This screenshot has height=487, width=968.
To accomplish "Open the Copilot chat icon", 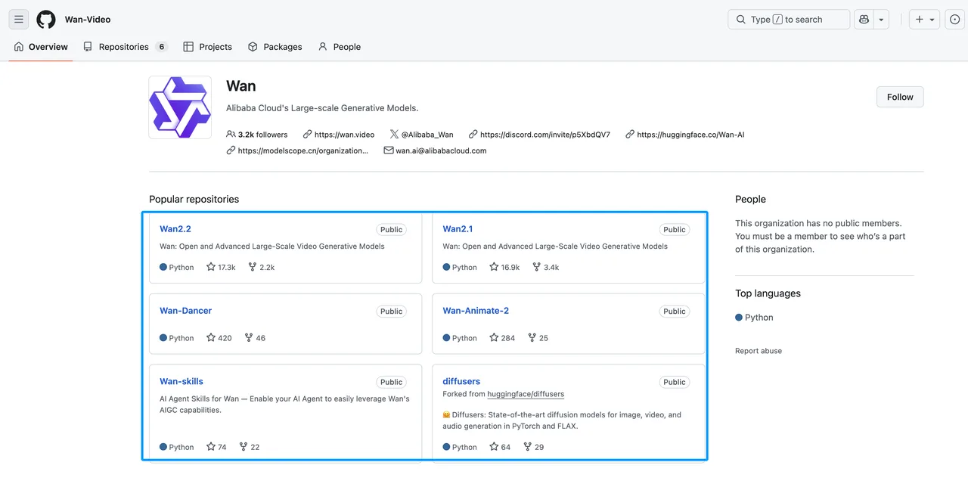I will click(863, 20).
